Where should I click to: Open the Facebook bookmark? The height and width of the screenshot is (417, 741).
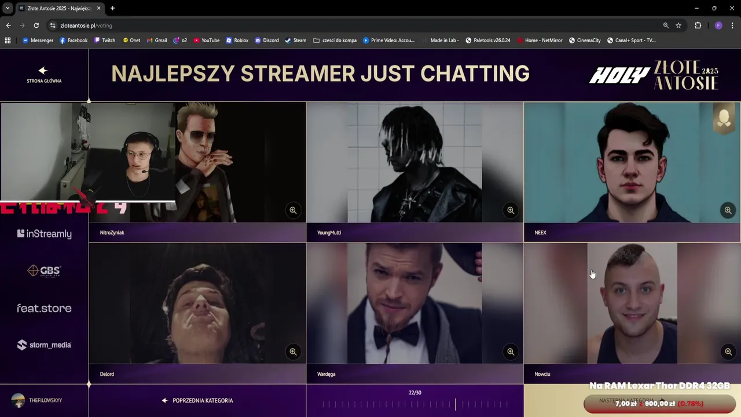point(72,41)
